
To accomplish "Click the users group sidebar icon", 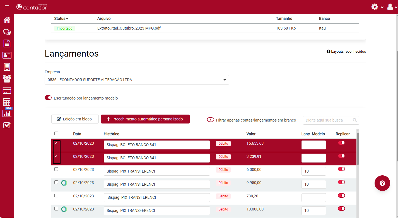I will click(x=7, y=79).
